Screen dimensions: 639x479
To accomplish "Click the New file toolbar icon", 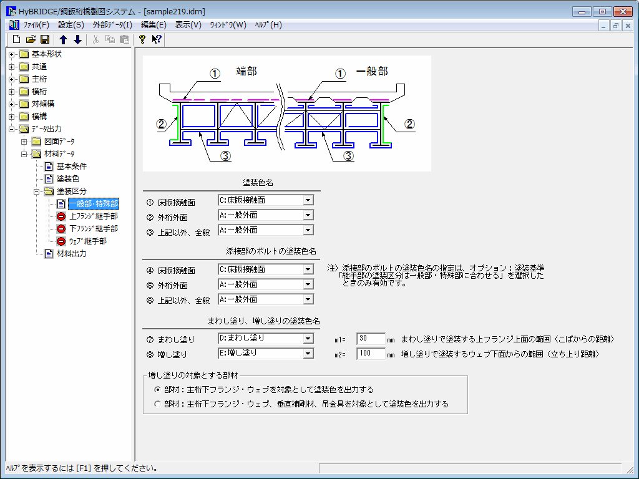I will coord(17,39).
